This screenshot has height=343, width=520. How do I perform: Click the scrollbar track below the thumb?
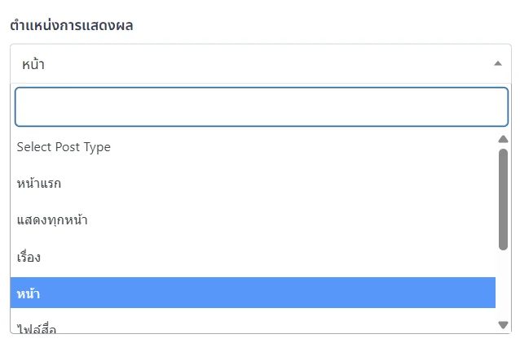click(x=503, y=284)
